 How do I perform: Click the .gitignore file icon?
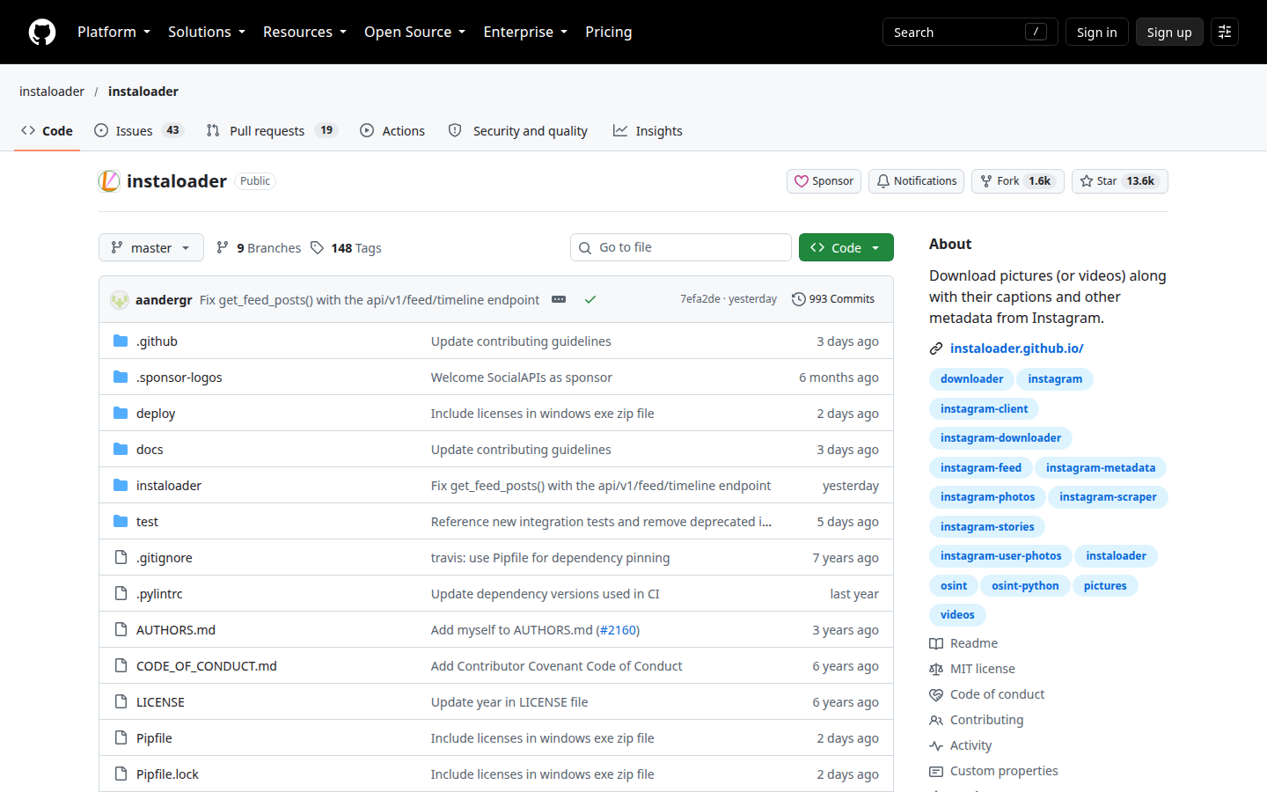coord(121,558)
